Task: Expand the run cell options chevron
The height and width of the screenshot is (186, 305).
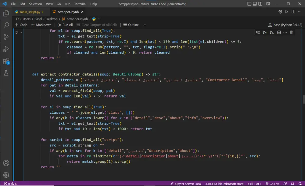Action: tap(21, 33)
